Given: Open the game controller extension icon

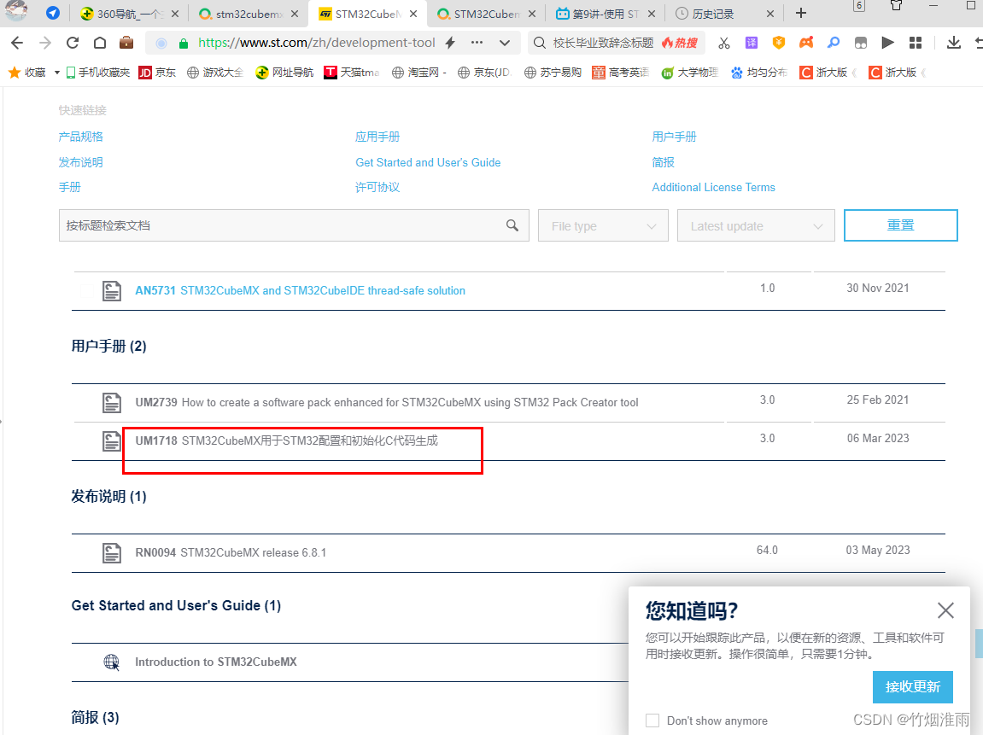Looking at the screenshot, I should [x=806, y=43].
